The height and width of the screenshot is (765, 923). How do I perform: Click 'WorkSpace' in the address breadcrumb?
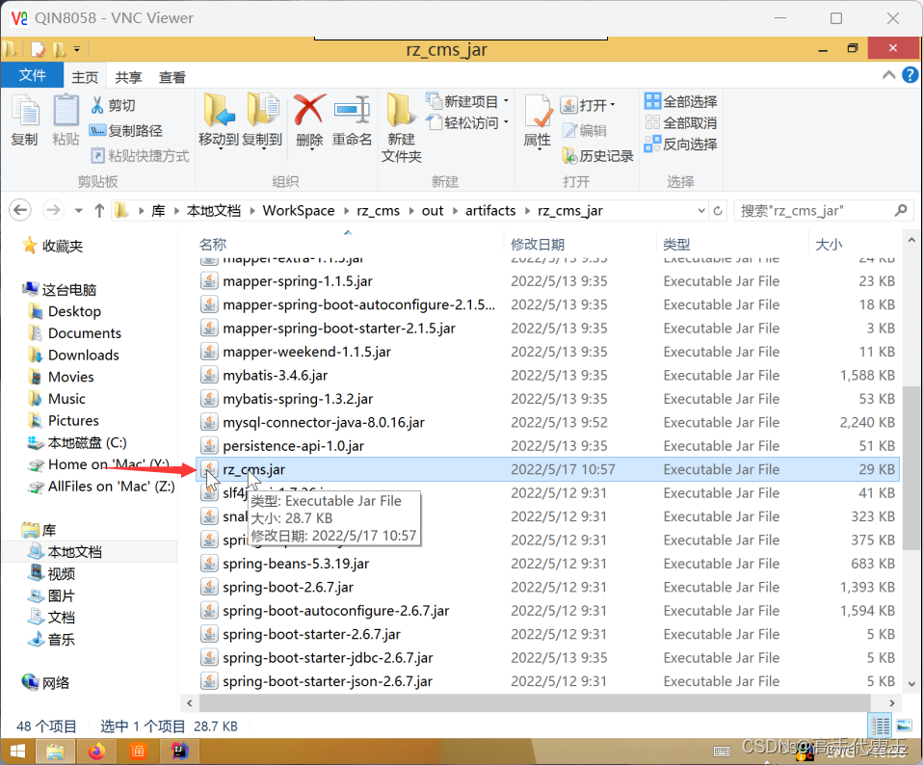[x=299, y=211]
